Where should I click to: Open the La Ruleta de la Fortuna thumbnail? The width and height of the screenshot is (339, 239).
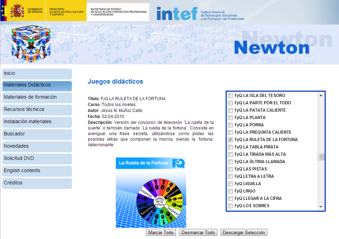151,192
